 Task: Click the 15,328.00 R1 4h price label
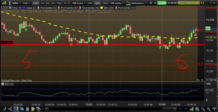coord(211,65)
